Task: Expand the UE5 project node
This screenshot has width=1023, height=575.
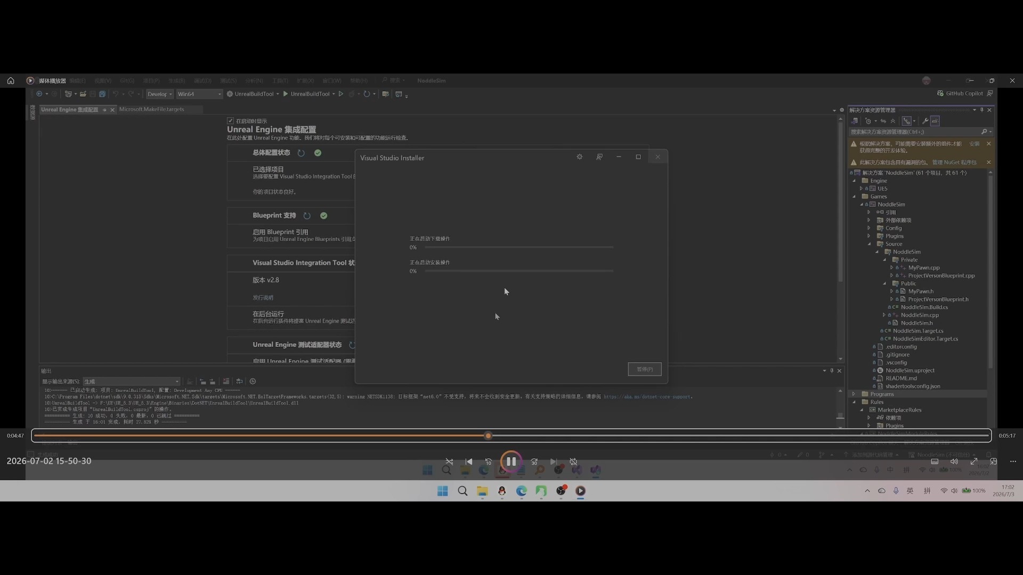Action: 861,189
